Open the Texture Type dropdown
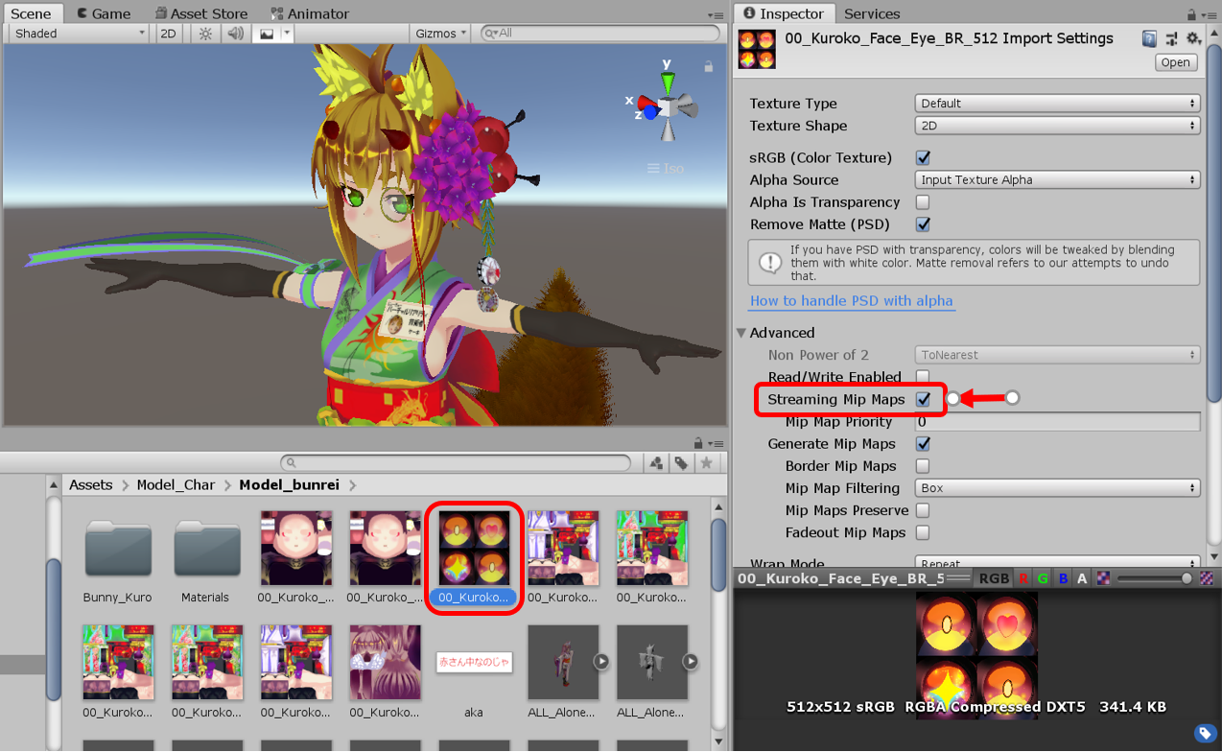The height and width of the screenshot is (752, 1222). pos(1057,104)
